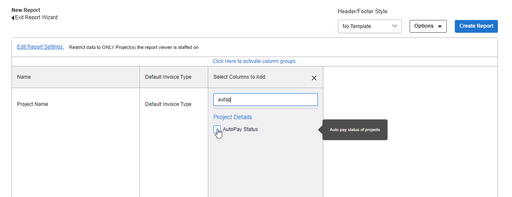The image size is (512, 197).
Task: Click the Project Details section heading
Action: (233, 117)
